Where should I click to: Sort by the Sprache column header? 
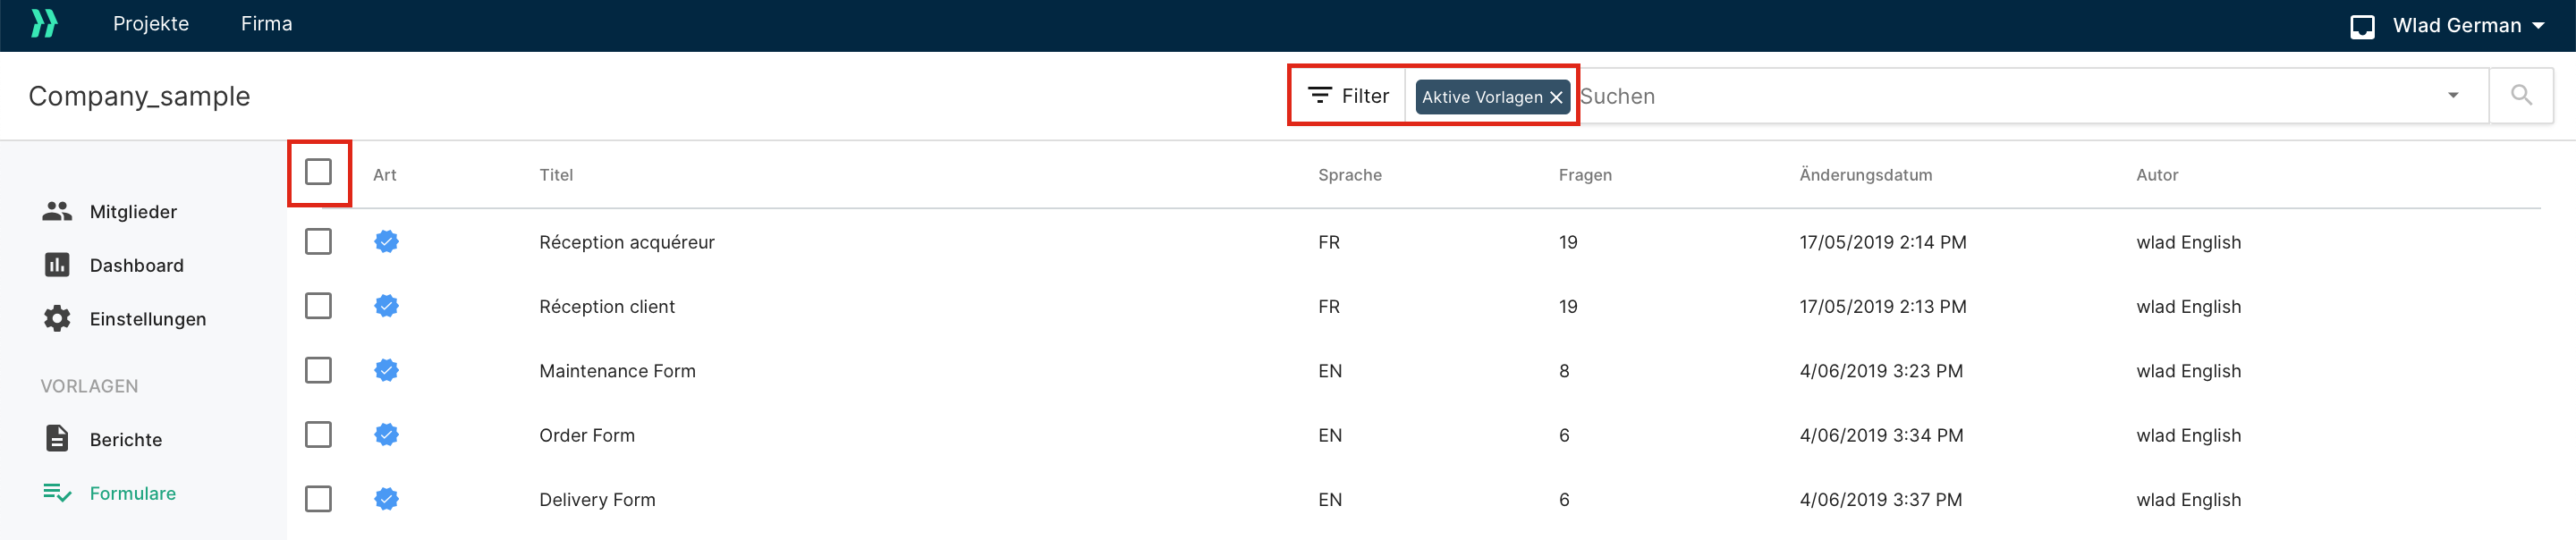pyautogui.click(x=1350, y=175)
